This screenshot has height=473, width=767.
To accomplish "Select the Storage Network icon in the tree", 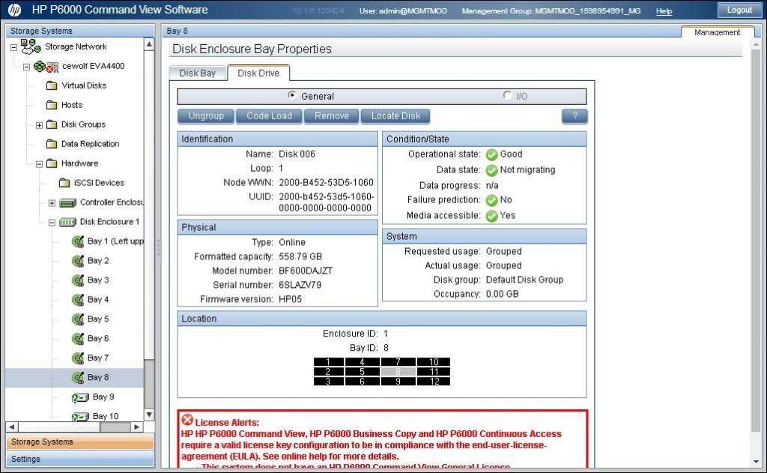I will tap(30, 46).
